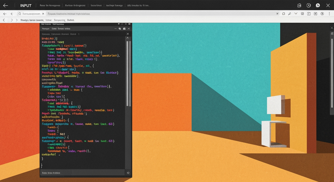This screenshot has width=334, height=182.
Task: Click the right-edge page scrollbar thumb
Action: (x=332, y=73)
